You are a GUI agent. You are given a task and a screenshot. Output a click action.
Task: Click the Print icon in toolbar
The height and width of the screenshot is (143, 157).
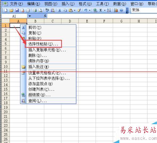(35, 10)
